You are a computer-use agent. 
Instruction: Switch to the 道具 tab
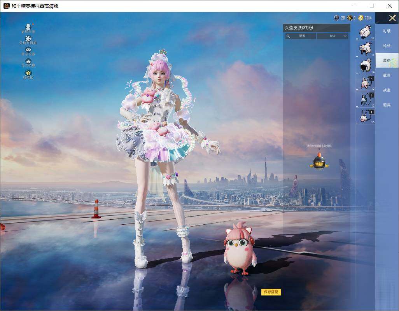point(387,105)
